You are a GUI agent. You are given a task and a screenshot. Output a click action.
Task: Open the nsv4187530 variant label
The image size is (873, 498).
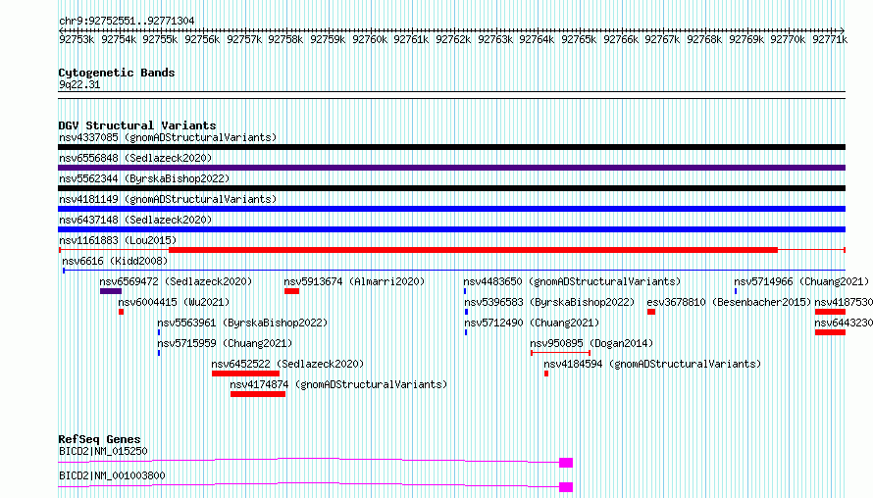coord(844,302)
